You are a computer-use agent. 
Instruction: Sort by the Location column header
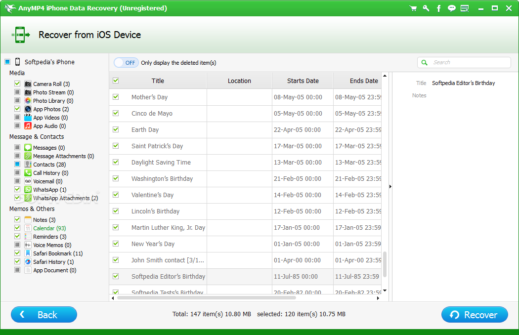pos(239,81)
